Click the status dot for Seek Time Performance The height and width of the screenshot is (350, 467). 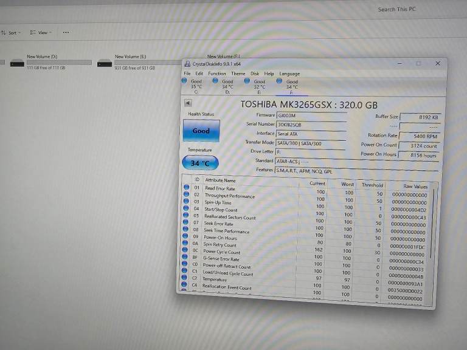click(185, 229)
